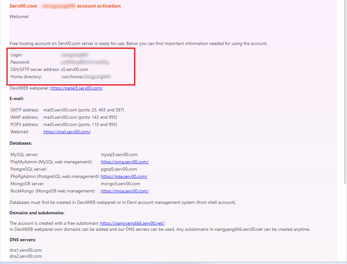Click the Serv00.com title text

coord(23,6)
